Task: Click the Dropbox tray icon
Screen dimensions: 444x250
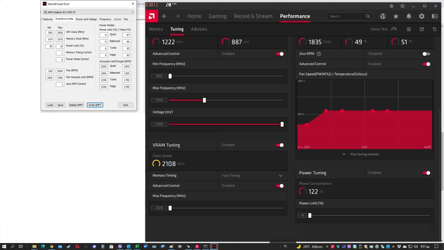Action: click(399, 246)
